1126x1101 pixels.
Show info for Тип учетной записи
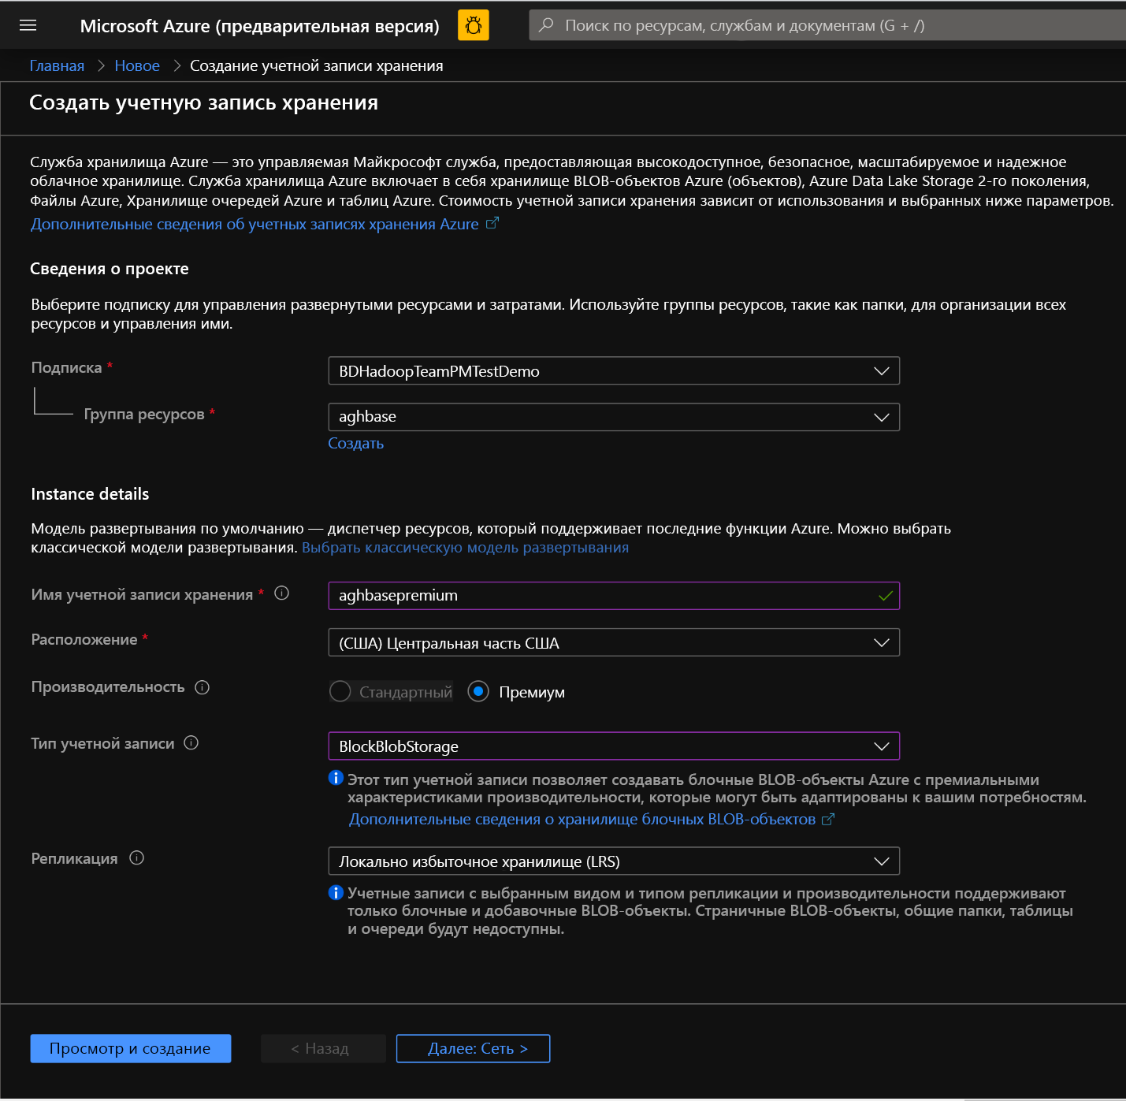point(191,742)
